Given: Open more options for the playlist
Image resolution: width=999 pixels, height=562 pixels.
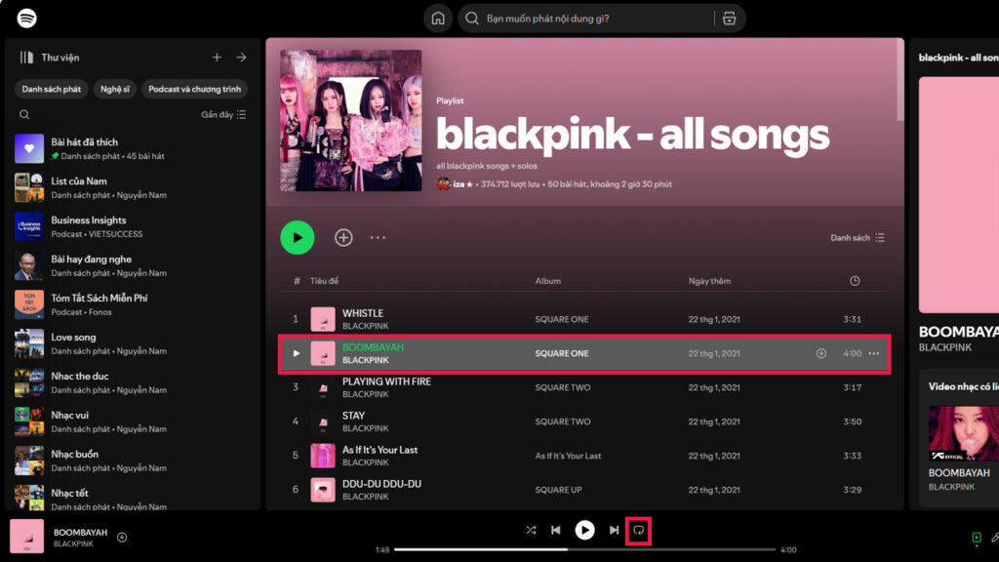Looking at the screenshot, I should point(378,238).
